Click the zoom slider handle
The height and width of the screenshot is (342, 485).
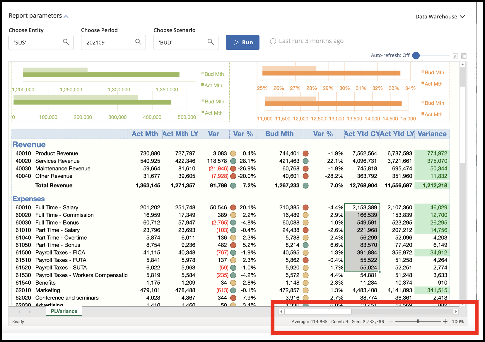point(418,322)
